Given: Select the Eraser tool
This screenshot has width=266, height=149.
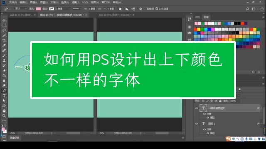Looking at the screenshot, I should coord(4,71).
